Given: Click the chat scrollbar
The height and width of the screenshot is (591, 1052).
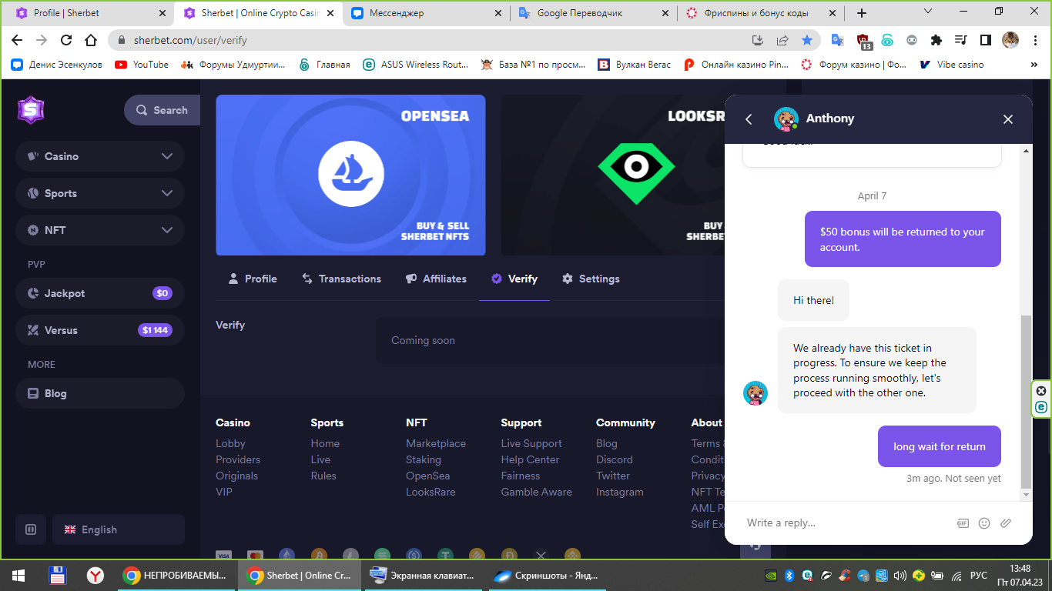Looking at the screenshot, I should pos(1025,400).
